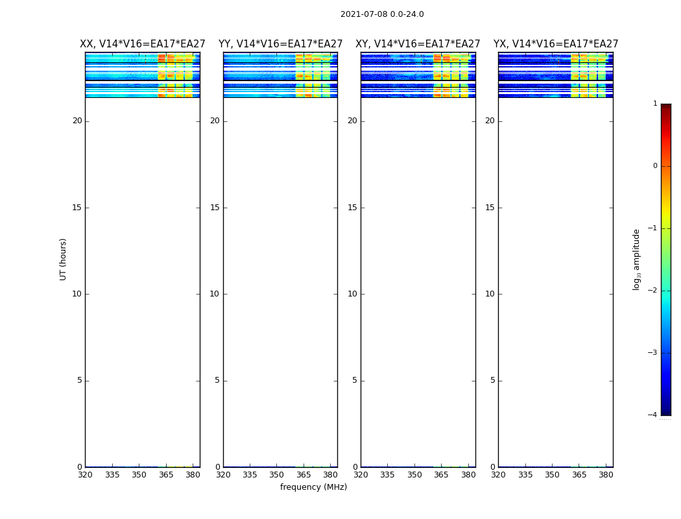Click the "20" hour tick of the YY panel
Image resolution: width=681 pixels, height=519 pixels.
(215, 121)
